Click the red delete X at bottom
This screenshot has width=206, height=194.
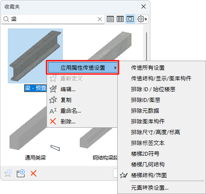point(34,173)
